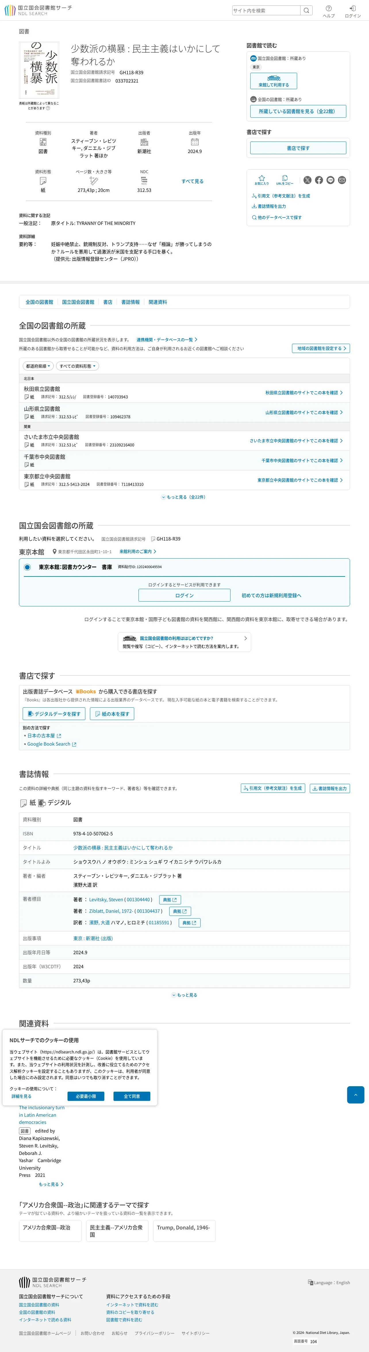The width and height of the screenshot is (369, 1352).
Task: Jump to 全国の図書館 section tab
Action: click(x=39, y=302)
